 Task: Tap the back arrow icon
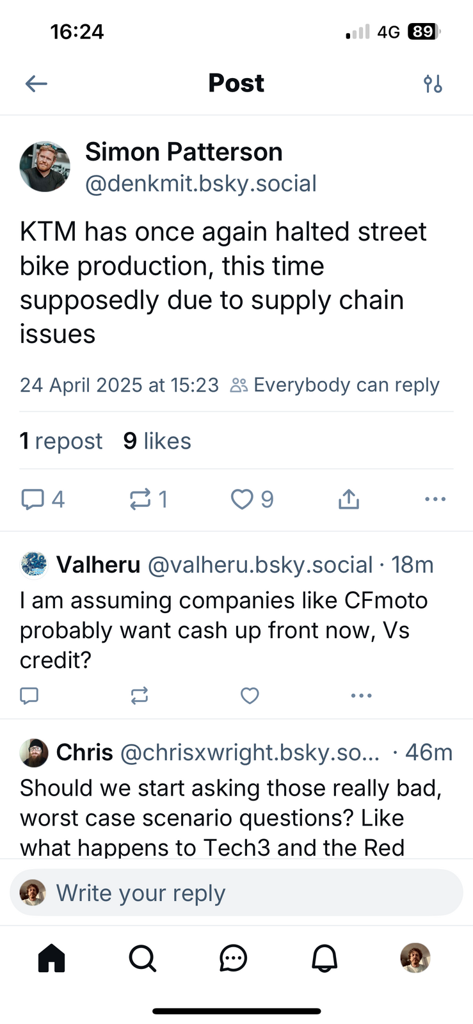(36, 83)
